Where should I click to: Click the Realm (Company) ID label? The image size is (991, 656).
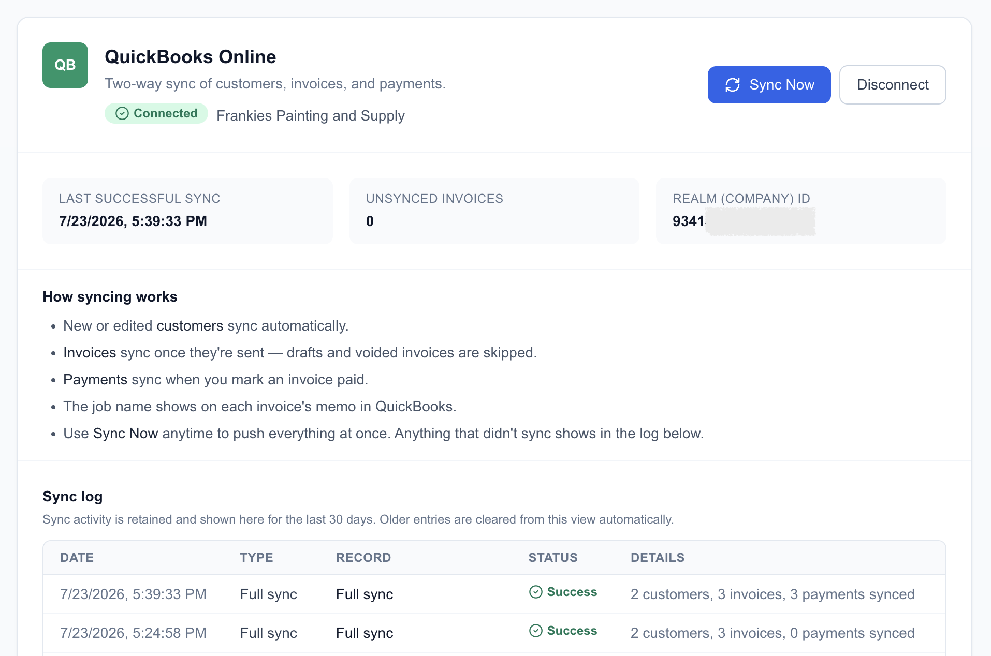(741, 199)
